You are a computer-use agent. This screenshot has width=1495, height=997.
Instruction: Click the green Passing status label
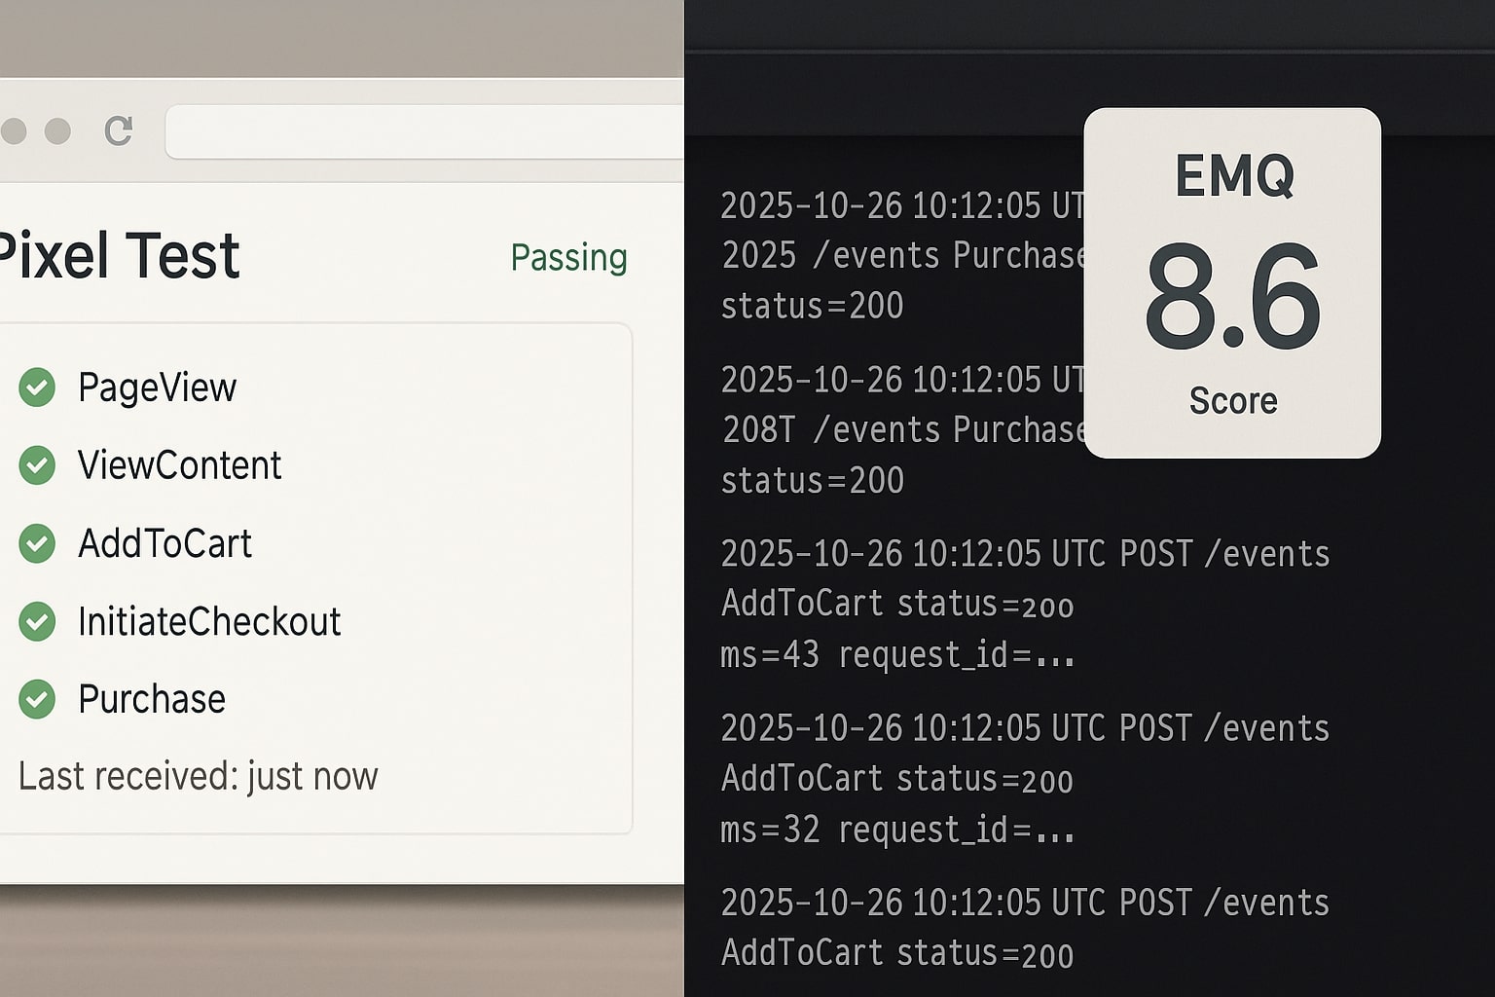(x=568, y=257)
